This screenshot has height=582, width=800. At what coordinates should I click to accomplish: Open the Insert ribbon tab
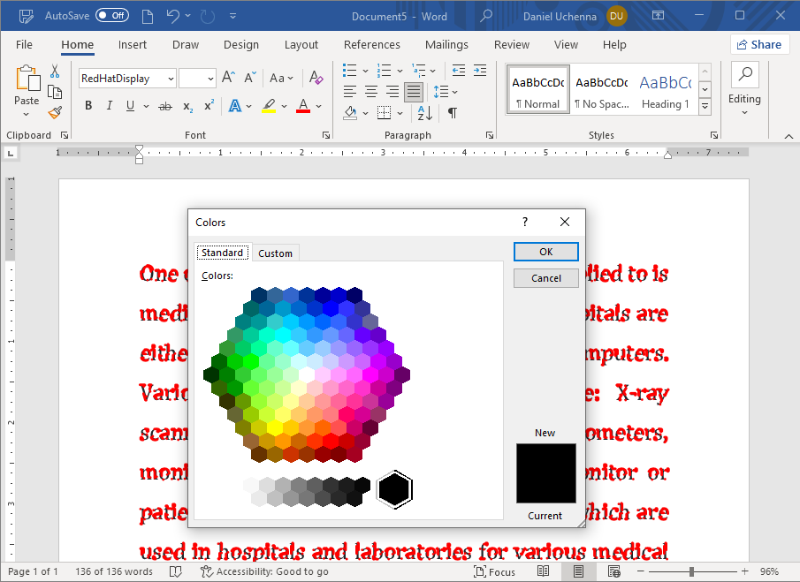coord(133,45)
